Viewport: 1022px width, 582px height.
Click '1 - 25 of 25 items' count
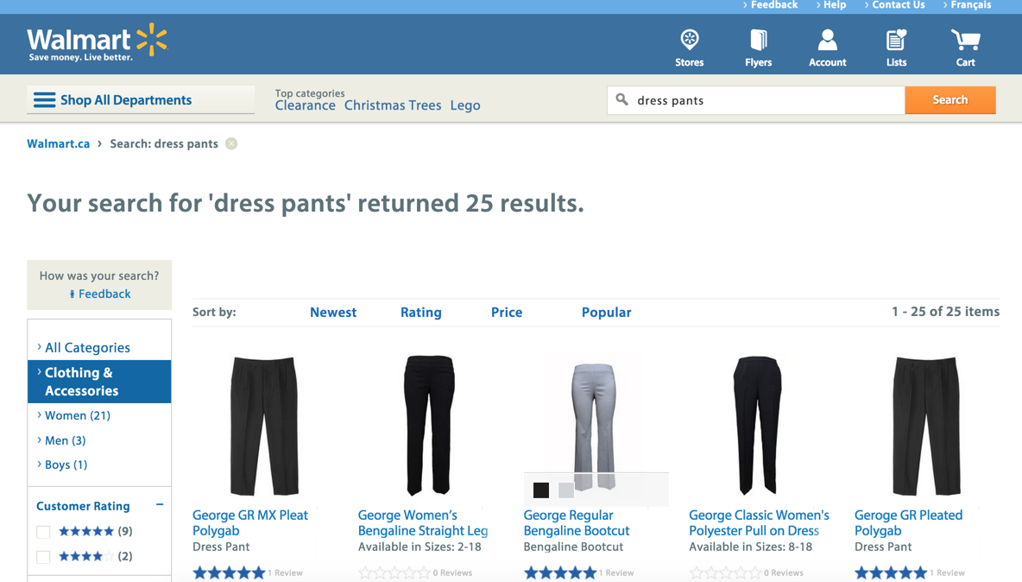pyautogui.click(x=945, y=312)
